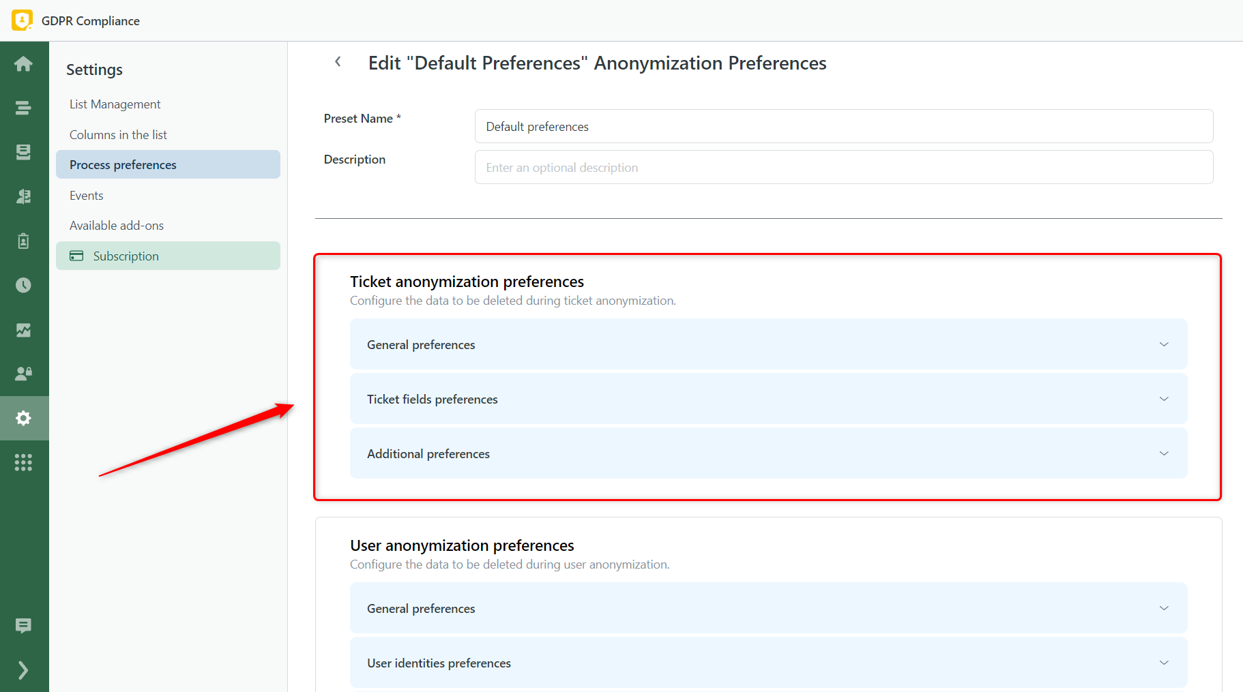Click the Description input field
The height and width of the screenshot is (692, 1243).
844,168
